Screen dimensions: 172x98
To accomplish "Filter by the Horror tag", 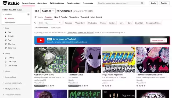I will coord(121,23).
